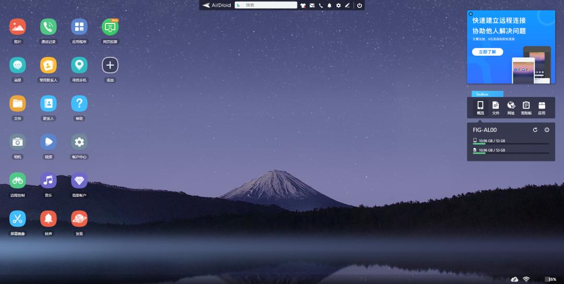Screen dimensions: 564x284
Task: Open the Photos (照片) app icon
Action: point(18,27)
